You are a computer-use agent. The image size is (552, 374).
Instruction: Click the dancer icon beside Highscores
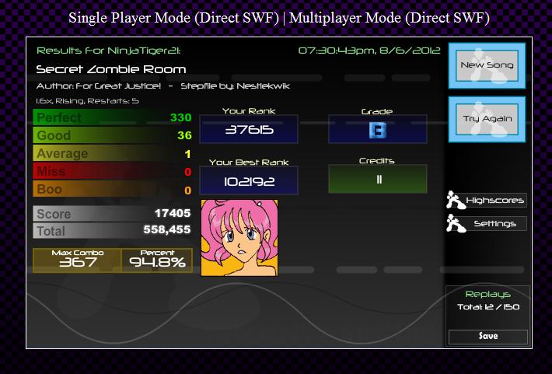point(456,200)
